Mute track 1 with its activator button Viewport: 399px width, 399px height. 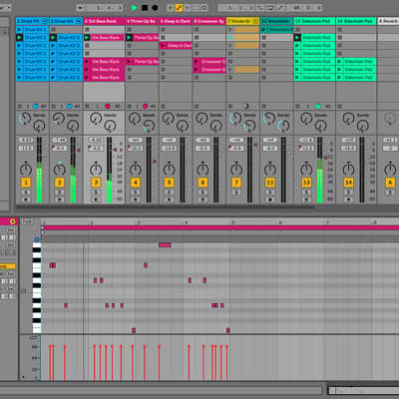tap(26, 183)
